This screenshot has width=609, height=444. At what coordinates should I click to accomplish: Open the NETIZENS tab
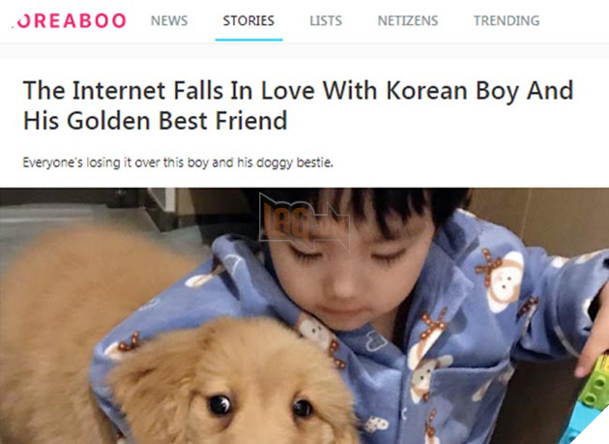[408, 20]
